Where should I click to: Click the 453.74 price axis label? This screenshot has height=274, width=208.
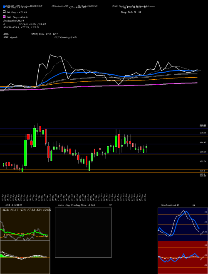(x=203, y=161)
